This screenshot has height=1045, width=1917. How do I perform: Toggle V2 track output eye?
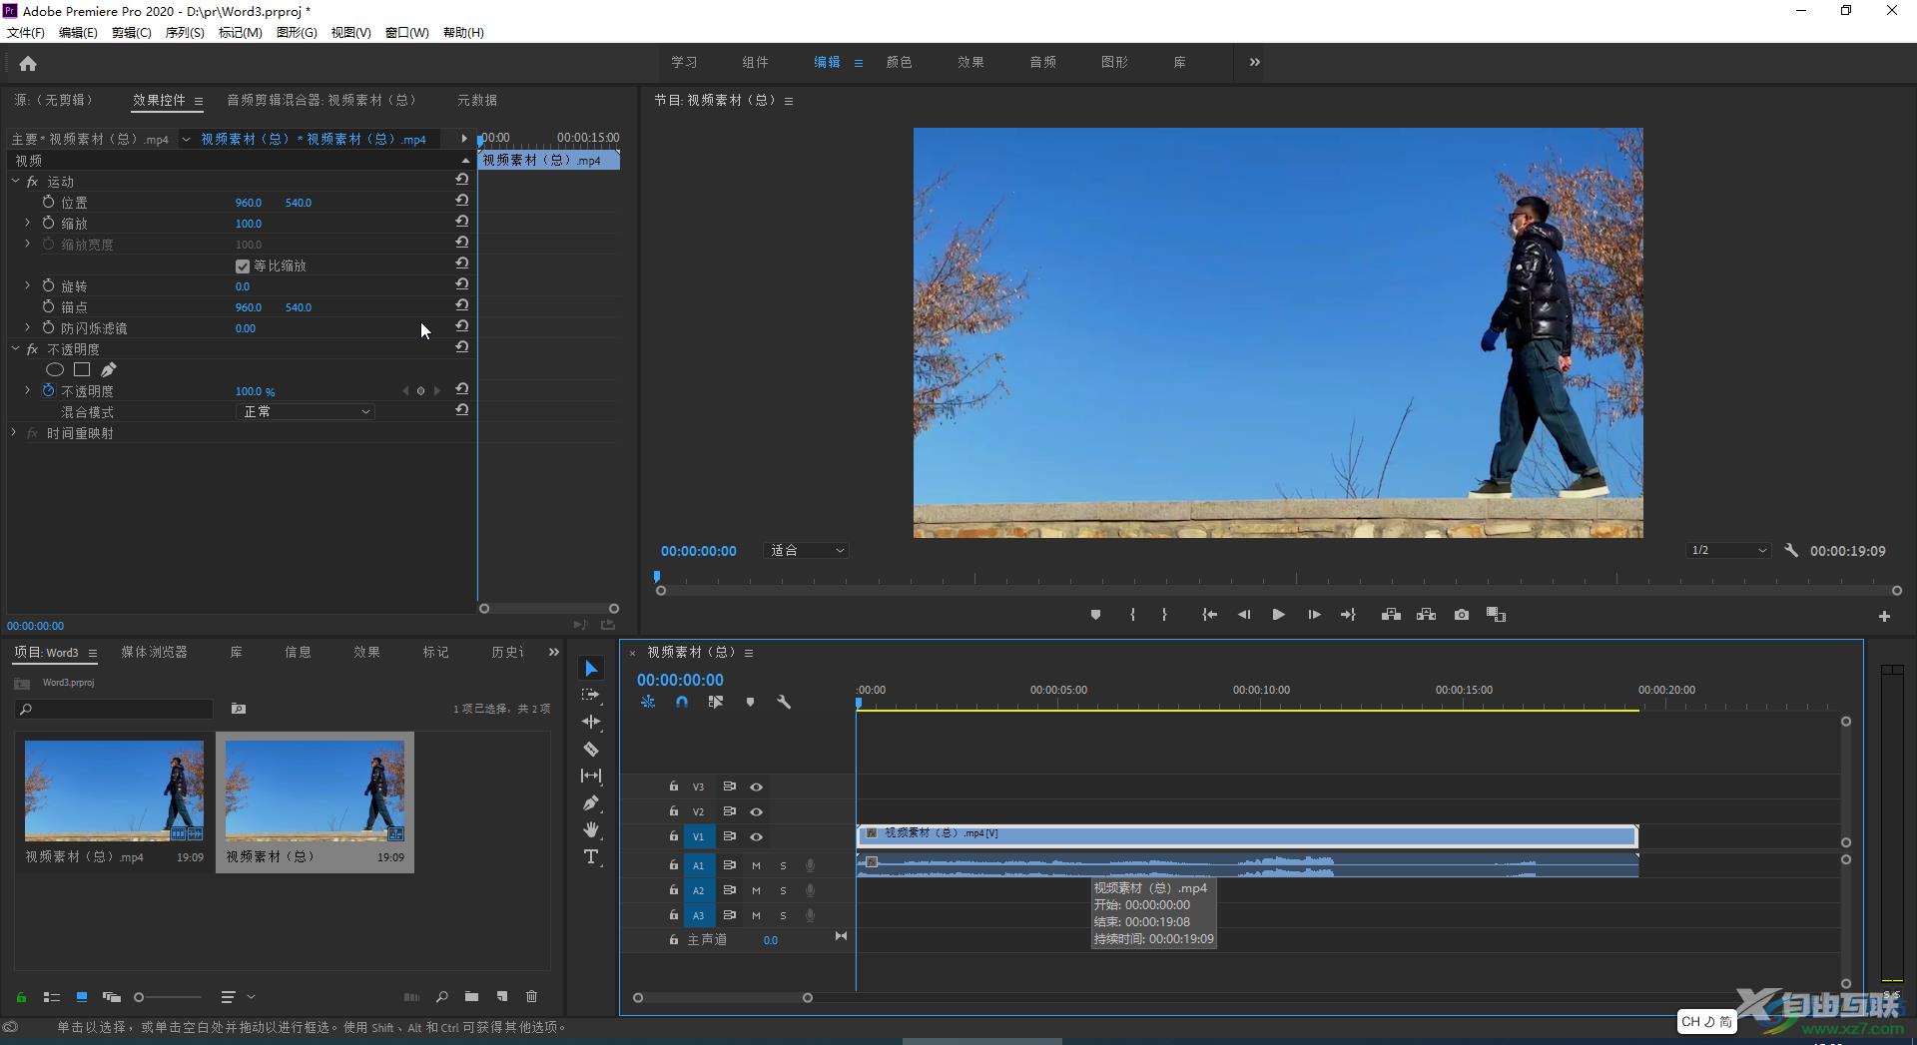756,811
